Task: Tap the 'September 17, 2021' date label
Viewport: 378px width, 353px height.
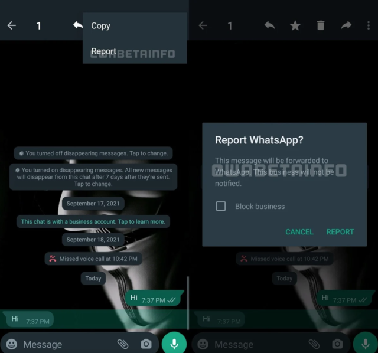Action: point(93,204)
